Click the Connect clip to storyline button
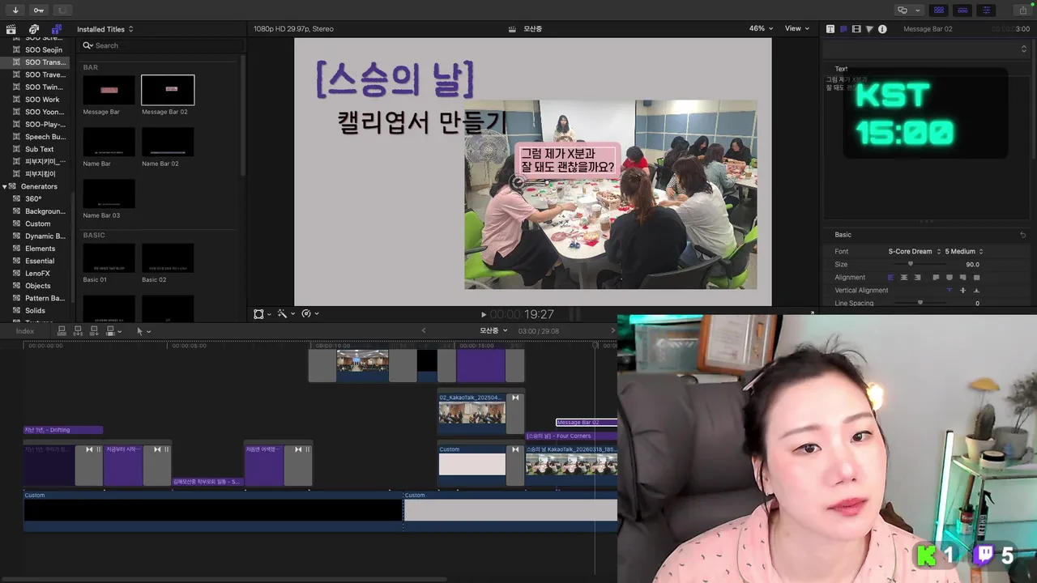Screen dimensions: 1037x583 (x=62, y=330)
